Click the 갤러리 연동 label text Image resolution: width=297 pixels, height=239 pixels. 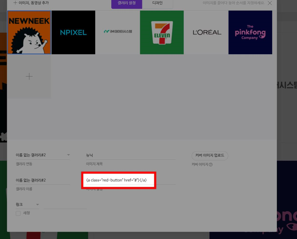pyautogui.click(x=24, y=164)
